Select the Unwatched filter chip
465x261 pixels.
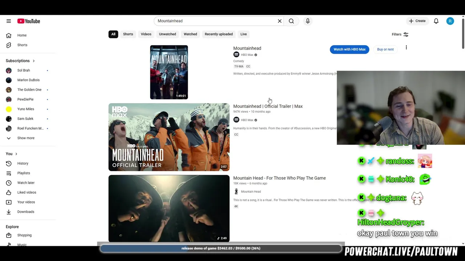click(167, 34)
